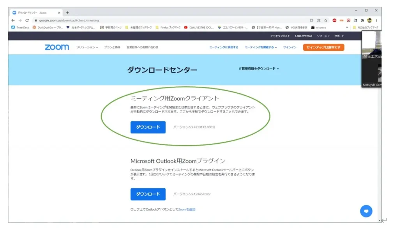Image resolution: width=399 pixels, height=228 pixels.
Task: Download the ミーティング用Zoomクライアント
Action: pyautogui.click(x=148, y=127)
